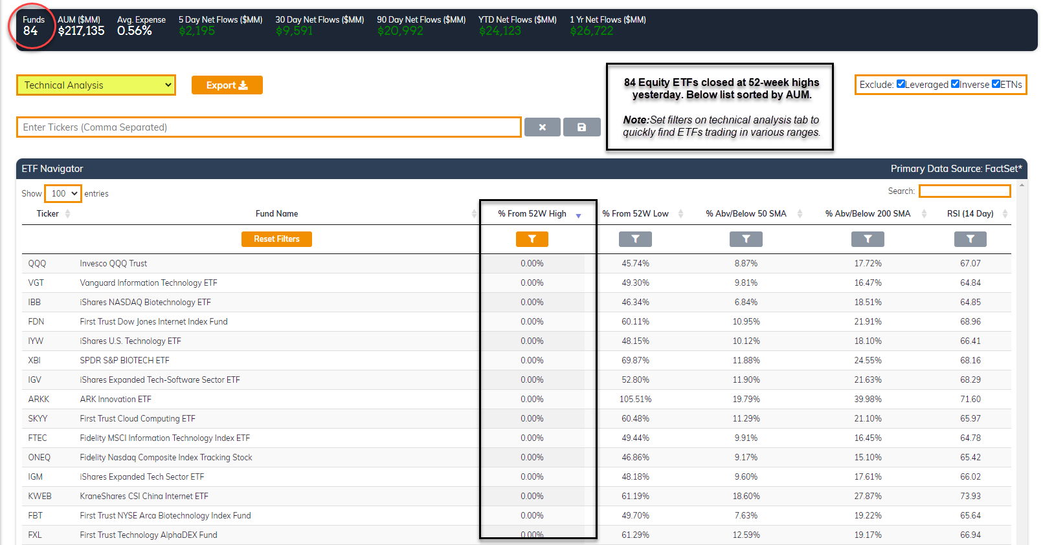Viewport: 1043px width, 545px height.
Task: Select the IGV ticker
Action: [35, 380]
